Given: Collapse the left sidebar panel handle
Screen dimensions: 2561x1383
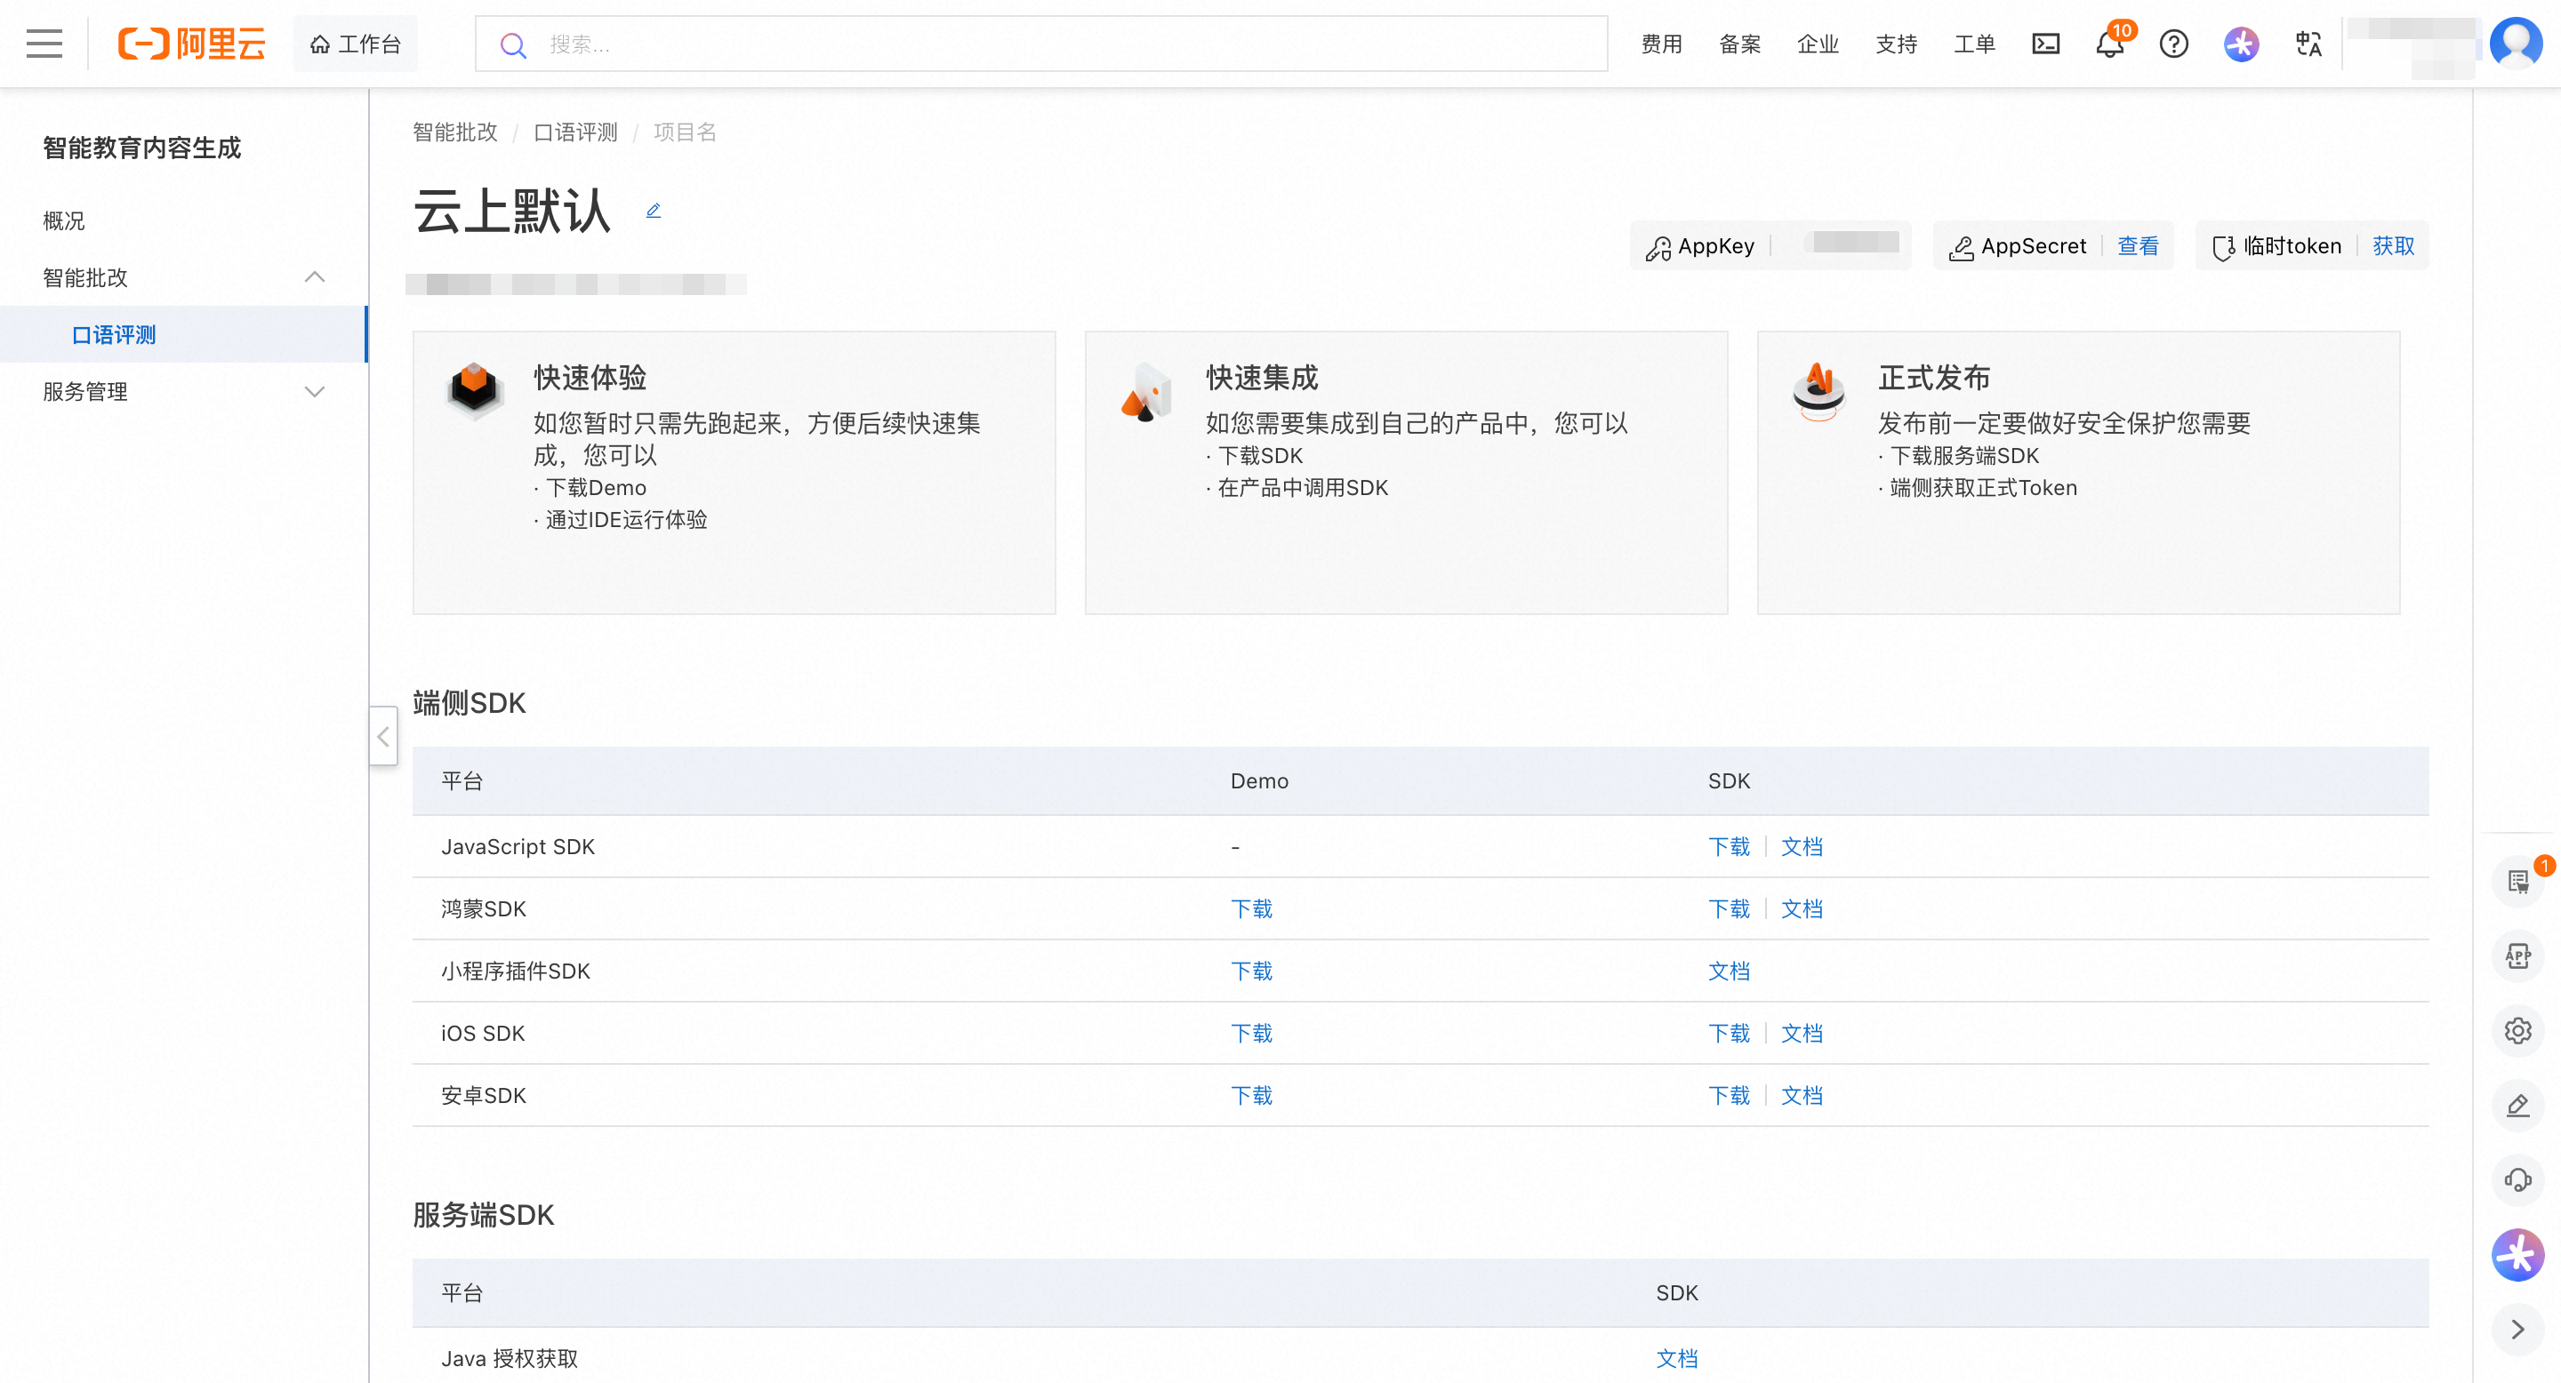Looking at the screenshot, I should click(382, 736).
